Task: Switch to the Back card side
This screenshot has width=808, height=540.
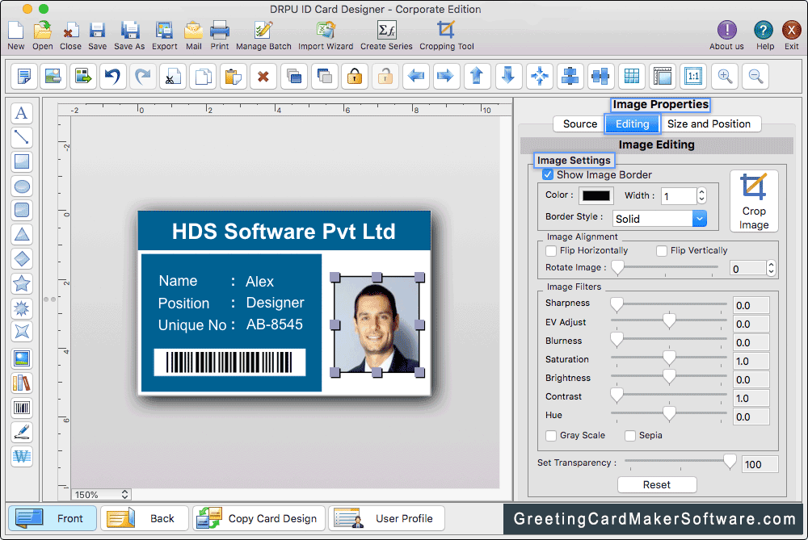Action: coord(145,518)
